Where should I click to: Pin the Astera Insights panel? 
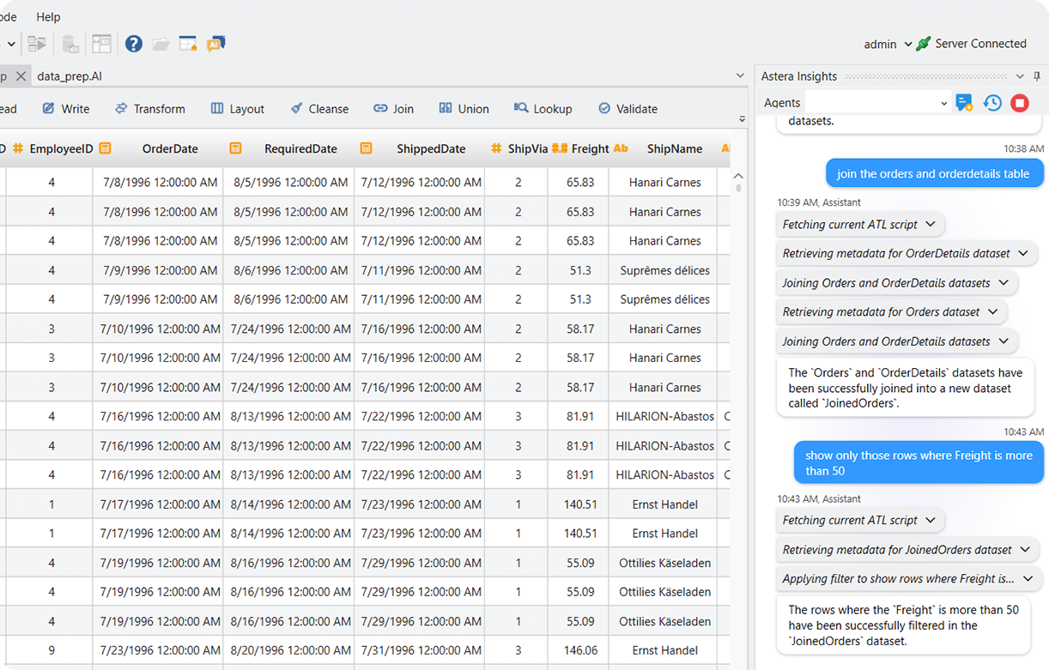click(1037, 76)
